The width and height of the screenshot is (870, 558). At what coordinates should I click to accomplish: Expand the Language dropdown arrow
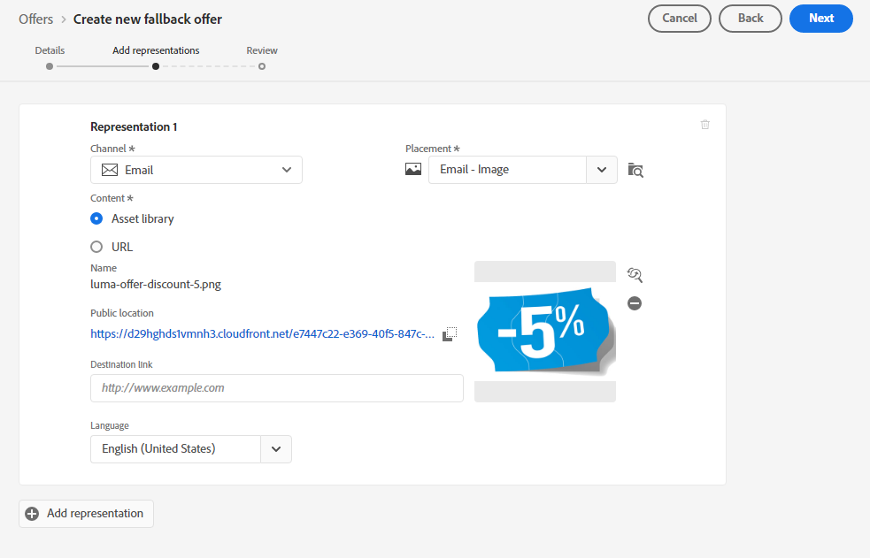[x=276, y=449]
